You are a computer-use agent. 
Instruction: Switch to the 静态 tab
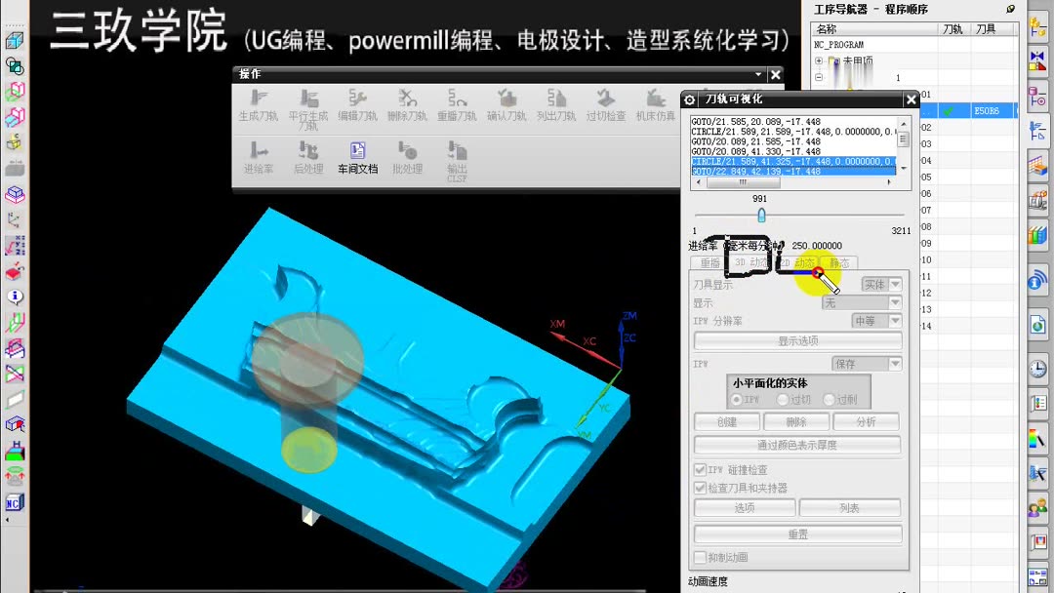click(839, 261)
